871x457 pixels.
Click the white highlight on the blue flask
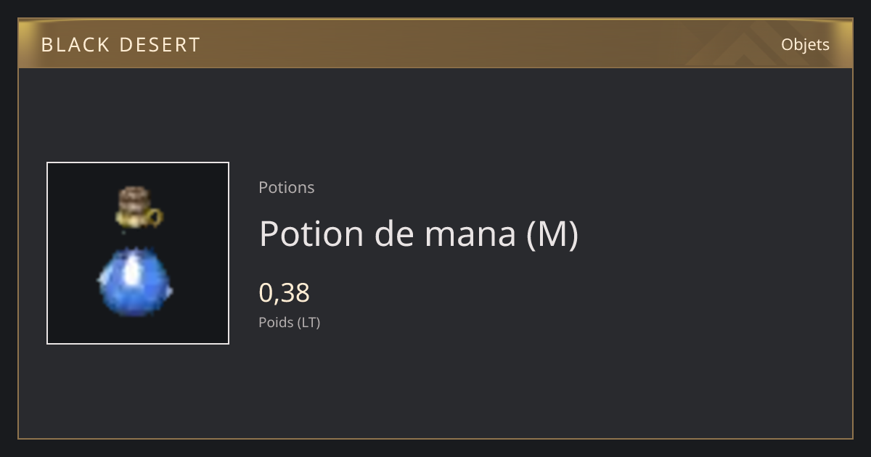(132, 271)
